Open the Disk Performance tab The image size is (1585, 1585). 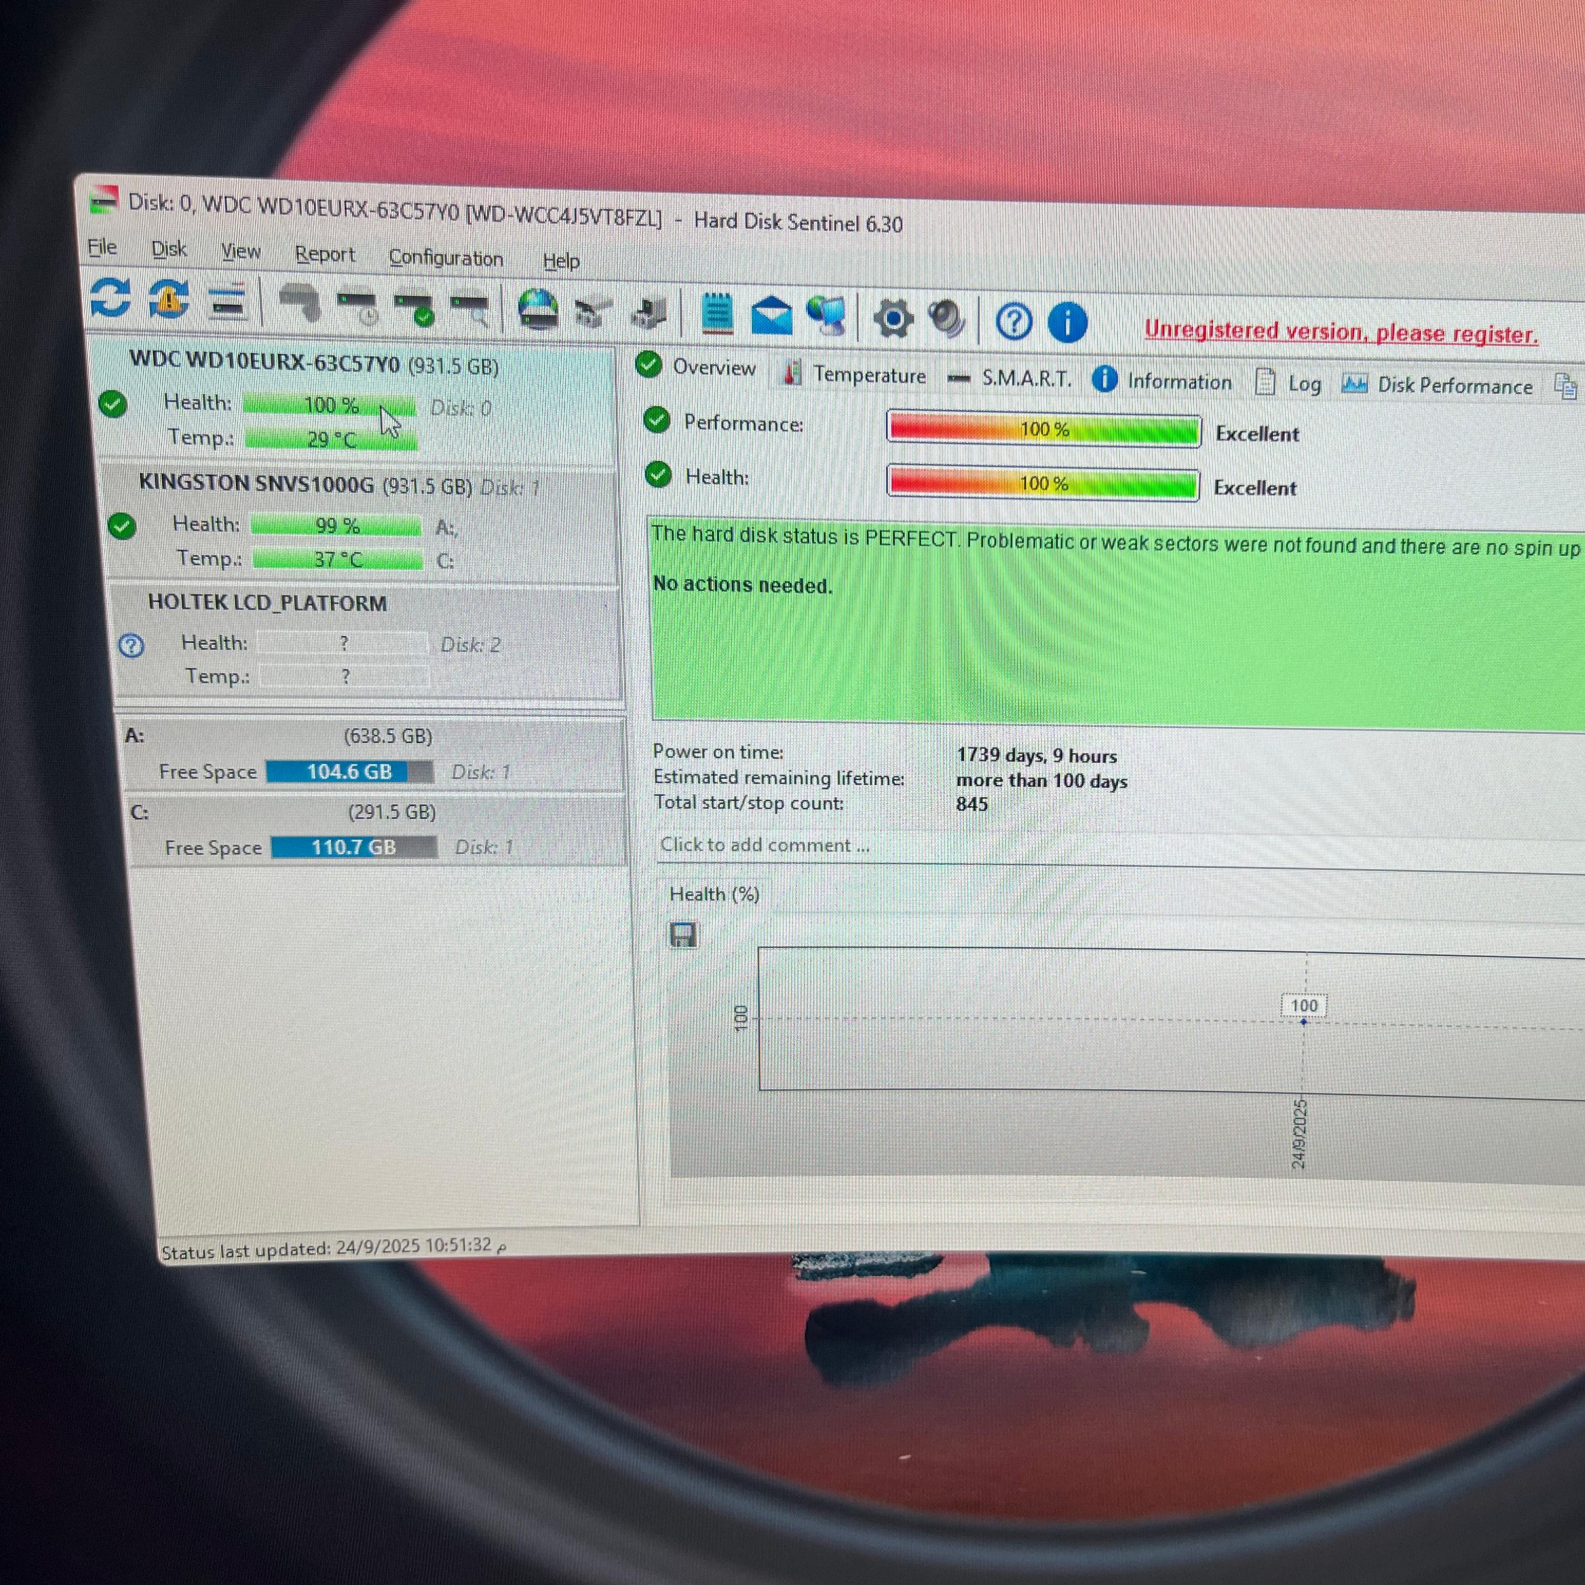coord(1454,386)
